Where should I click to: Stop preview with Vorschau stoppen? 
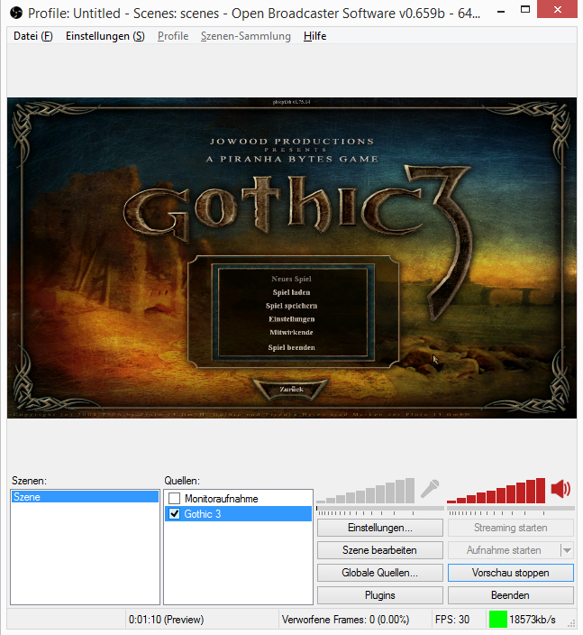pyautogui.click(x=511, y=573)
